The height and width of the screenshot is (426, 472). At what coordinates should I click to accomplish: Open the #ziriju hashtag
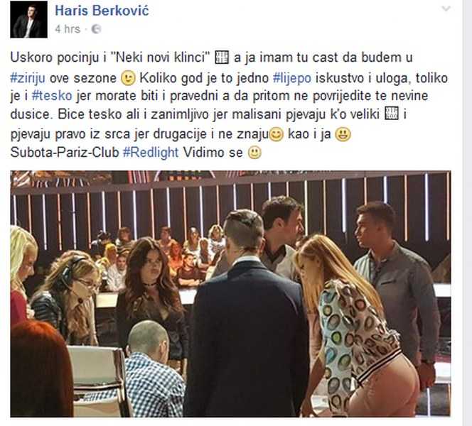(x=28, y=78)
